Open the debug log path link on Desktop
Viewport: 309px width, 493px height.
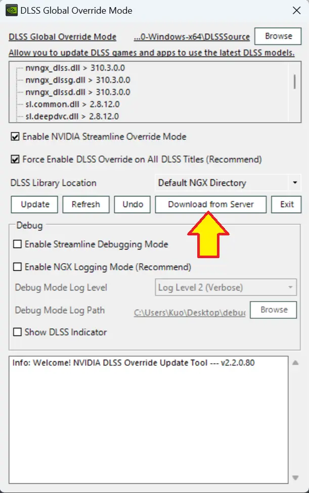click(x=190, y=313)
